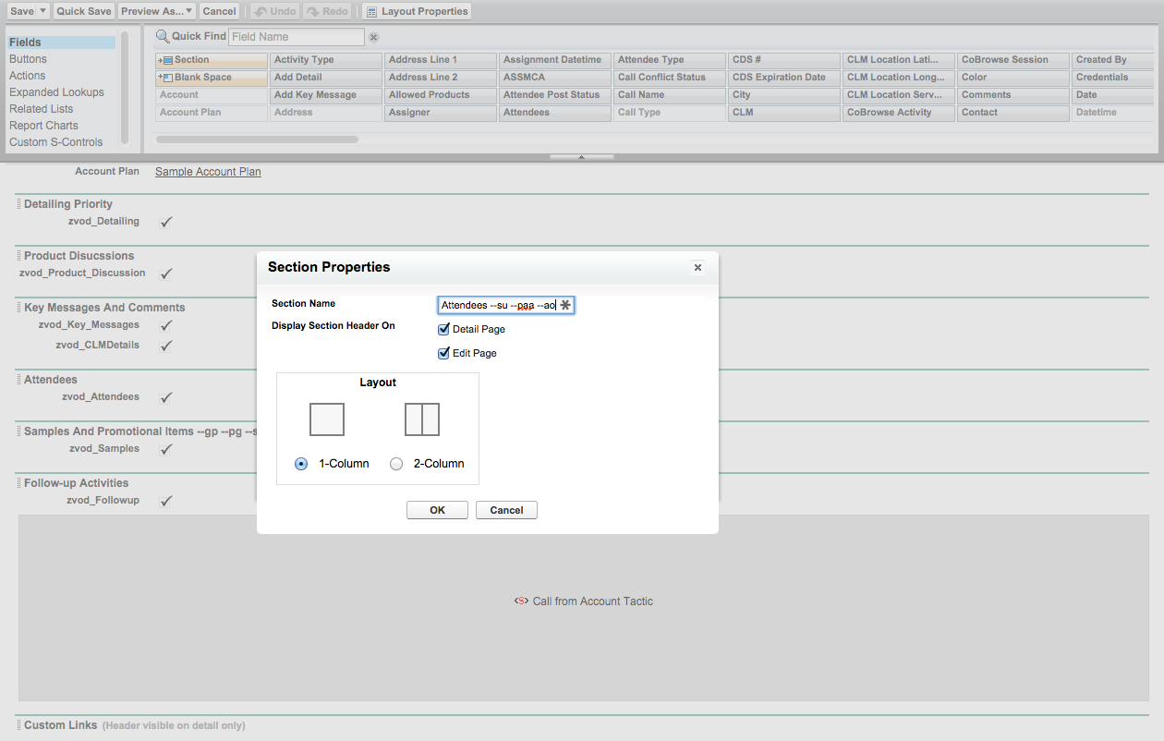The width and height of the screenshot is (1164, 741).
Task: Click the Call from Account Tactic S-Control
Action: pos(584,601)
